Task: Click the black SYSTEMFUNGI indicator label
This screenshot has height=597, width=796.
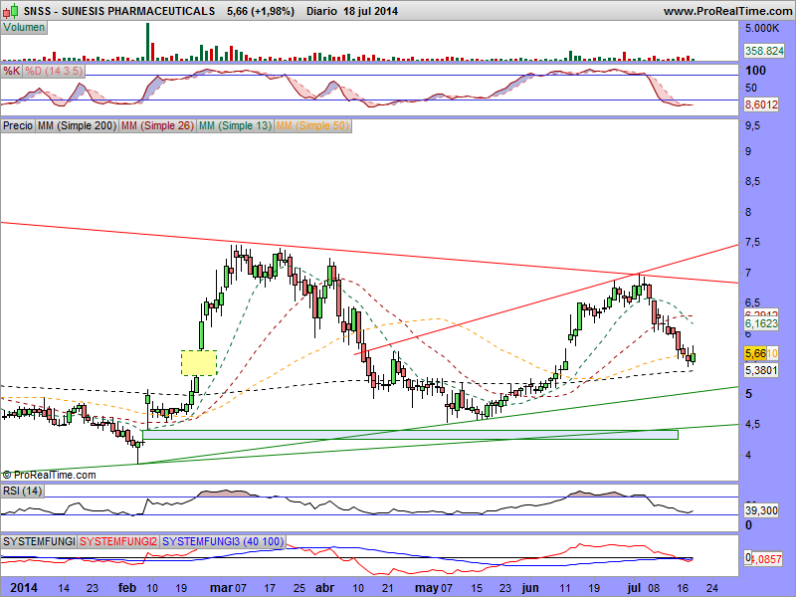Action: 39,541
